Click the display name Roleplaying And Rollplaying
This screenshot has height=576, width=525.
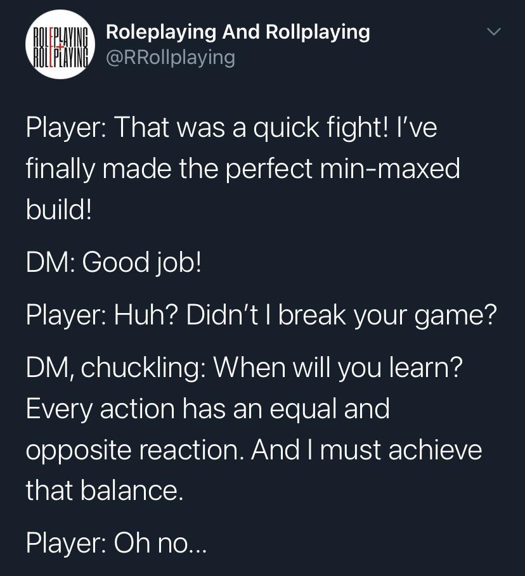pyautogui.click(x=238, y=31)
